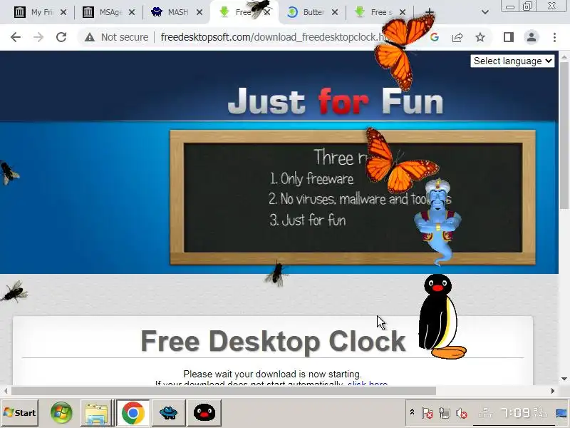Click the Free Desktop Clock heading
570x428 pixels.
point(273,341)
